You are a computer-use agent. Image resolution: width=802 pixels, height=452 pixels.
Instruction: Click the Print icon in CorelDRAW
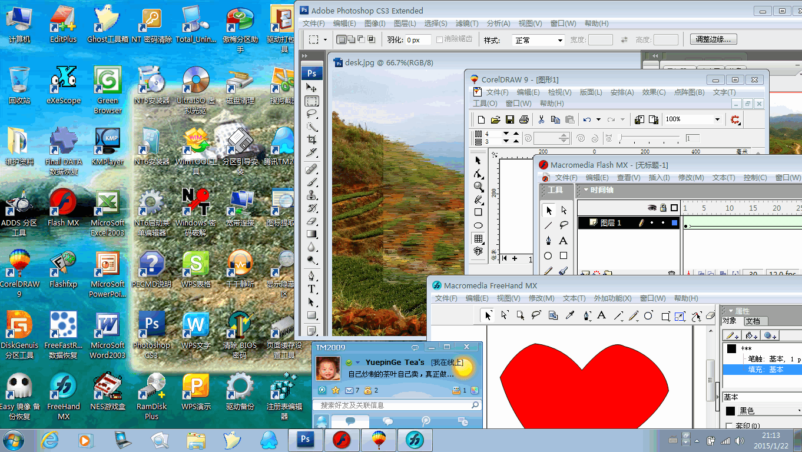tap(523, 119)
